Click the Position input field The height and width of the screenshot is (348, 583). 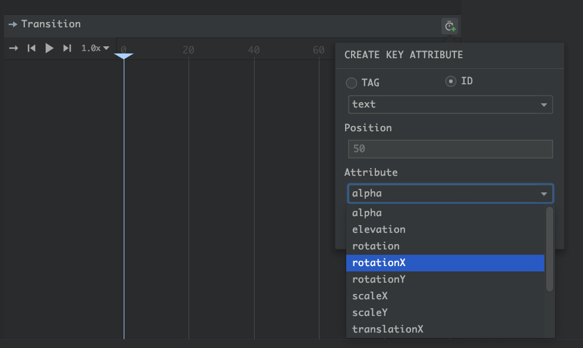(x=450, y=149)
